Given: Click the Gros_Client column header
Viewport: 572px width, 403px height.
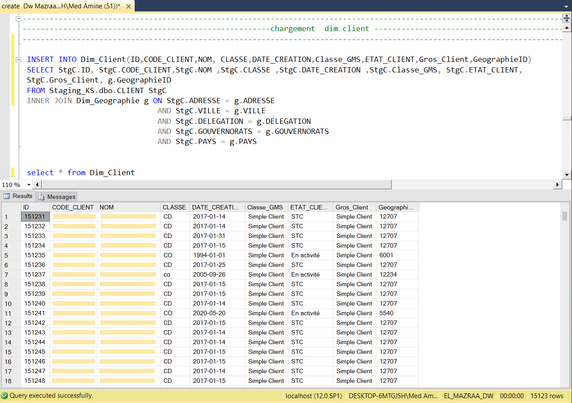Looking at the screenshot, I should (354, 207).
